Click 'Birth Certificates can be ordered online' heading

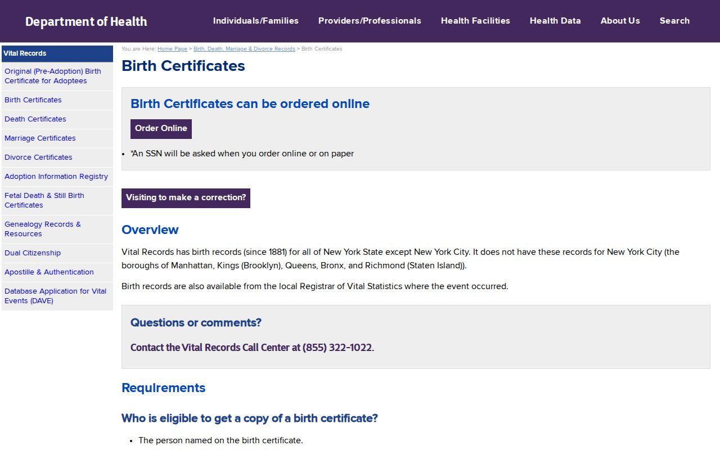point(250,104)
